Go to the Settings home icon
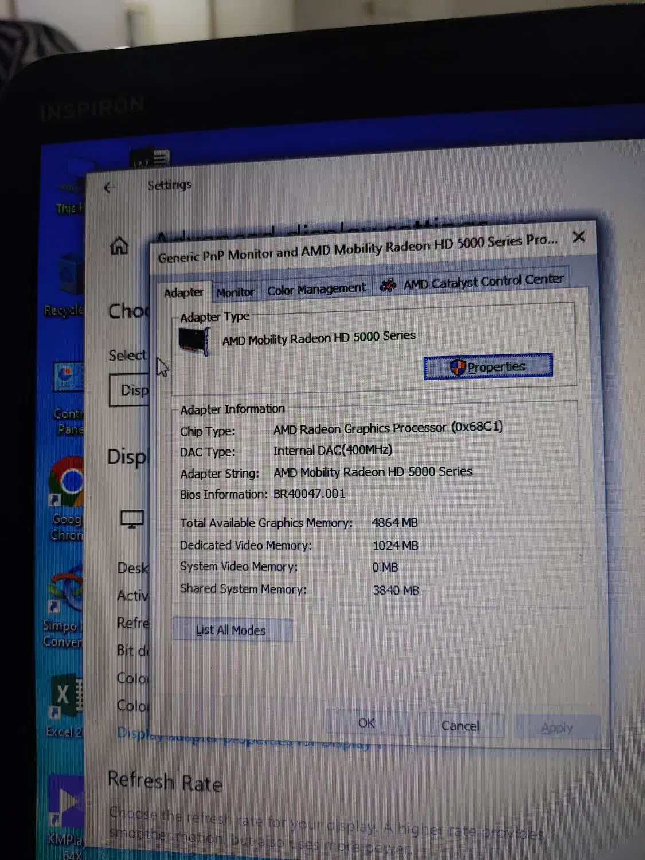645x860 pixels. (119, 246)
